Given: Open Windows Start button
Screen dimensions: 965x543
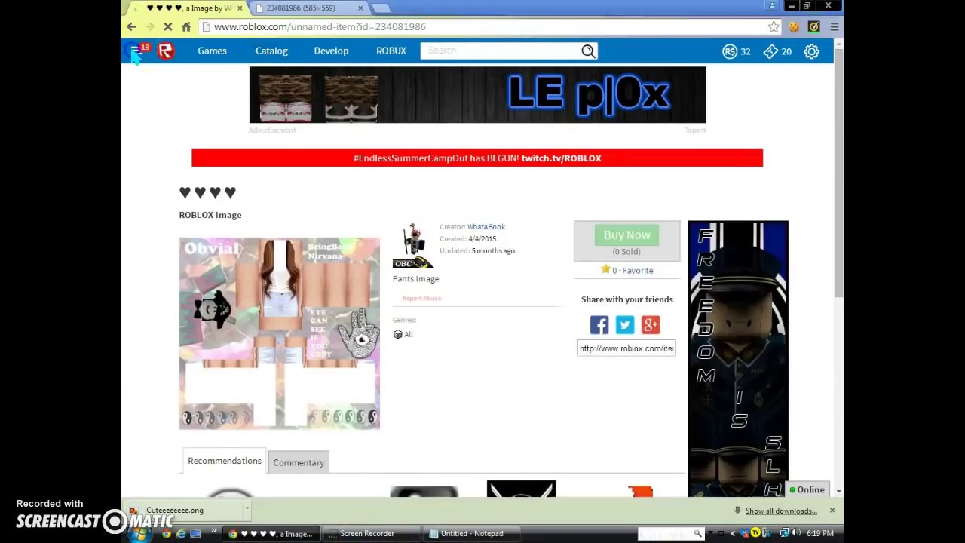Looking at the screenshot, I should pos(139,534).
